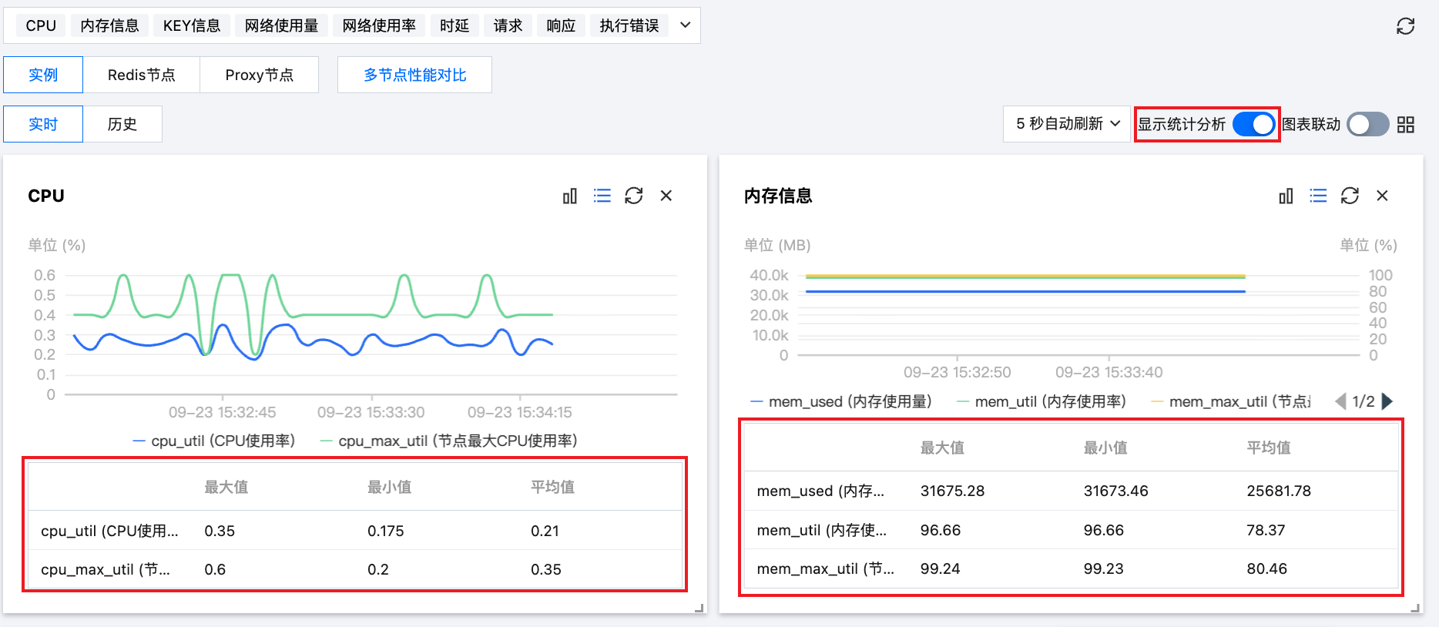The height and width of the screenshot is (627, 1439).
Task: Click list view icon in 内存信息 panel
Action: pos(1318,196)
